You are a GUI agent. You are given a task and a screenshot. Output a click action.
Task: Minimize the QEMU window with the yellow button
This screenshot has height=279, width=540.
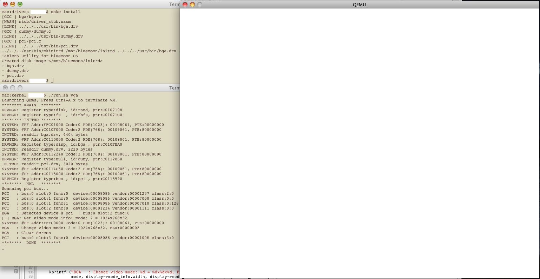[192, 5]
